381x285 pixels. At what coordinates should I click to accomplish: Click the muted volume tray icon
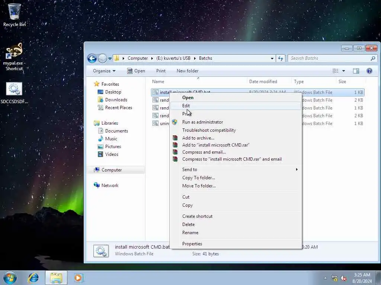(x=343, y=278)
